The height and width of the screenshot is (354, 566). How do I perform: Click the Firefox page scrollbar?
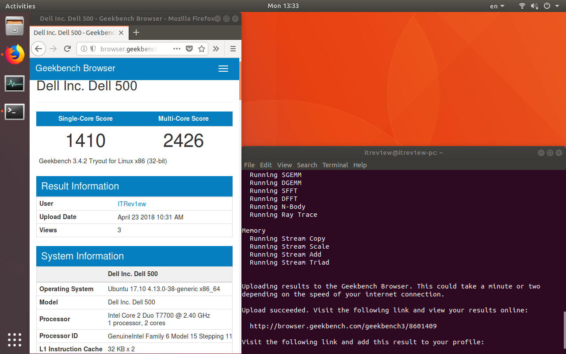pyautogui.click(x=240, y=81)
